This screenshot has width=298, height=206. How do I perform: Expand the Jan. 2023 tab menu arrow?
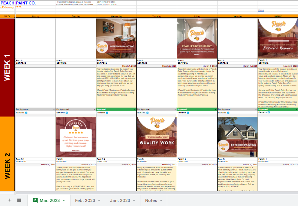(134, 200)
